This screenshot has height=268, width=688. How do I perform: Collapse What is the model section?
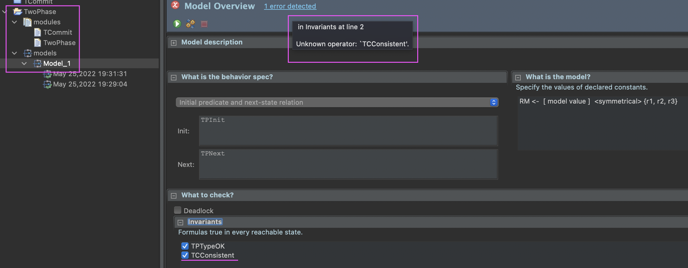click(x=518, y=78)
